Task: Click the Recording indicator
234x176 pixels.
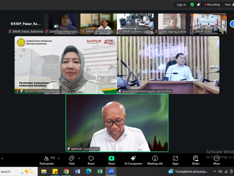Action: click(x=212, y=5)
